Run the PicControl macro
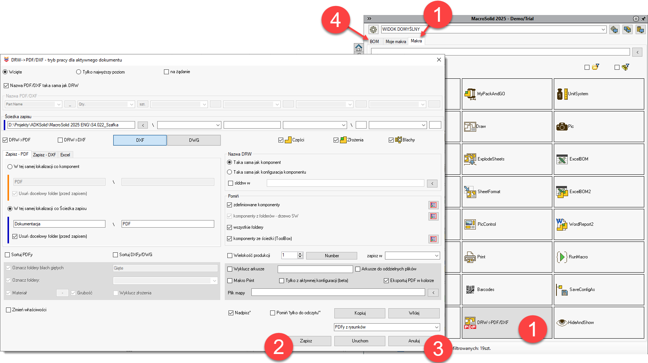Viewport: 648px width, 363px height. pyautogui.click(x=507, y=224)
